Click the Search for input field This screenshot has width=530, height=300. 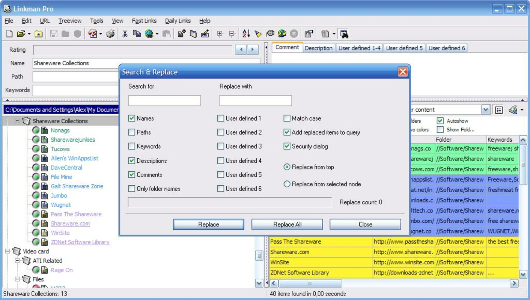164,100
